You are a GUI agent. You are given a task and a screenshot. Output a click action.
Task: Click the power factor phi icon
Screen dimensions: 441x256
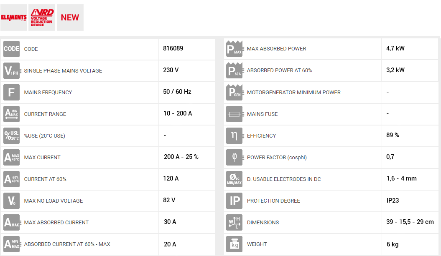click(x=234, y=157)
